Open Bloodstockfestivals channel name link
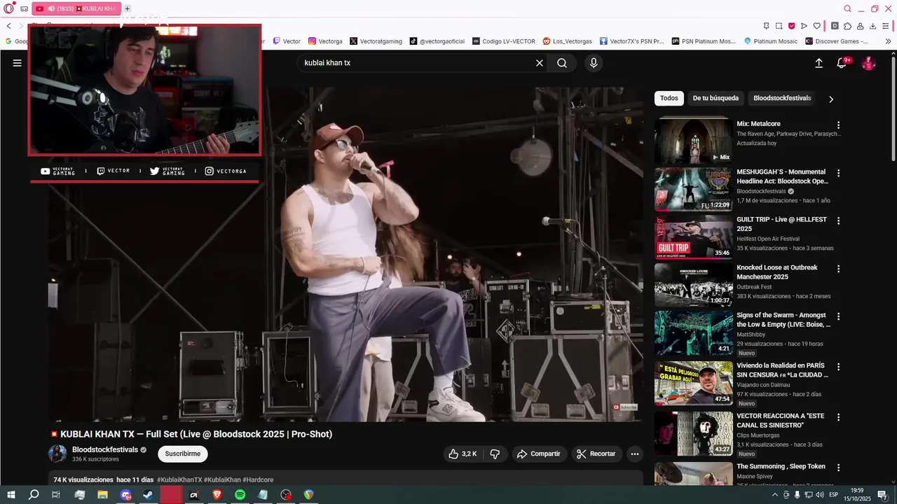The image size is (897, 504). coord(105,449)
